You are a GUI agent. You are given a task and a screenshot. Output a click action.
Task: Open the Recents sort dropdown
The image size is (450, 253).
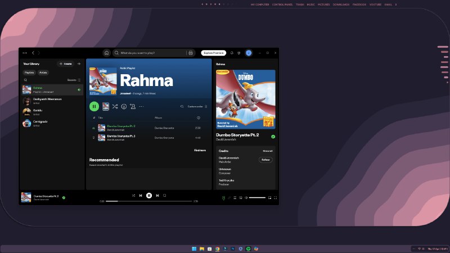pyautogui.click(x=74, y=80)
